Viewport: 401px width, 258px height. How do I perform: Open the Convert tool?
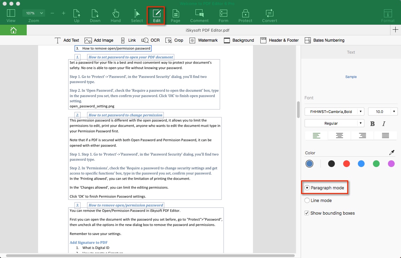[x=269, y=15]
